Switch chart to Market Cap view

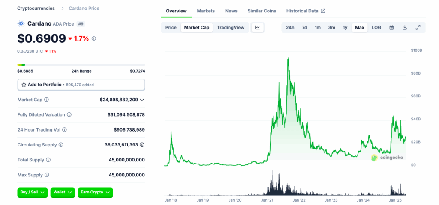pyautogui.click(x=196, y=28)
